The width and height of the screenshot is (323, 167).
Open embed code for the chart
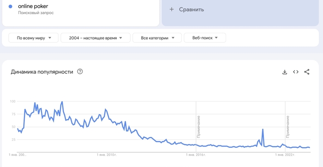tap(296, 72)
